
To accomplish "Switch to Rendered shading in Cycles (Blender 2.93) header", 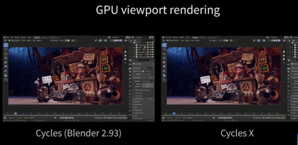I will coord(121,40).
